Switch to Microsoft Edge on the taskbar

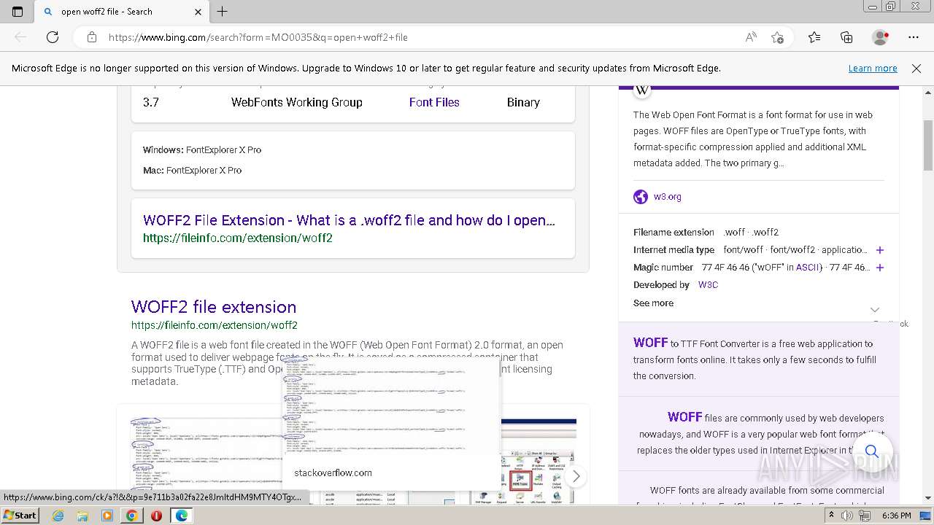point(181,516)
